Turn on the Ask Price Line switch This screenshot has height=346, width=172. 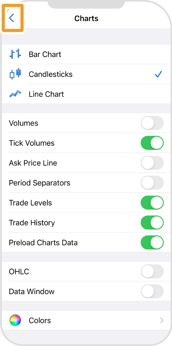tap(152, 163)
